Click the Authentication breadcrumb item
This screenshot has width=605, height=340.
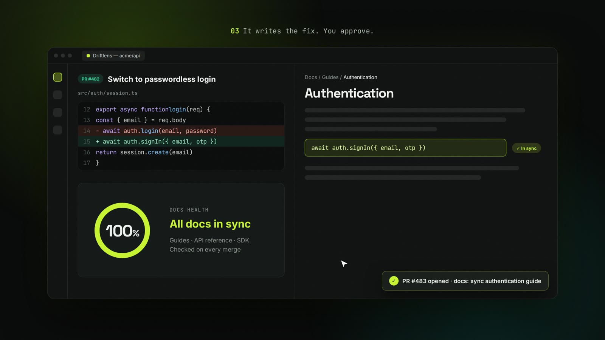coord(360,77)
